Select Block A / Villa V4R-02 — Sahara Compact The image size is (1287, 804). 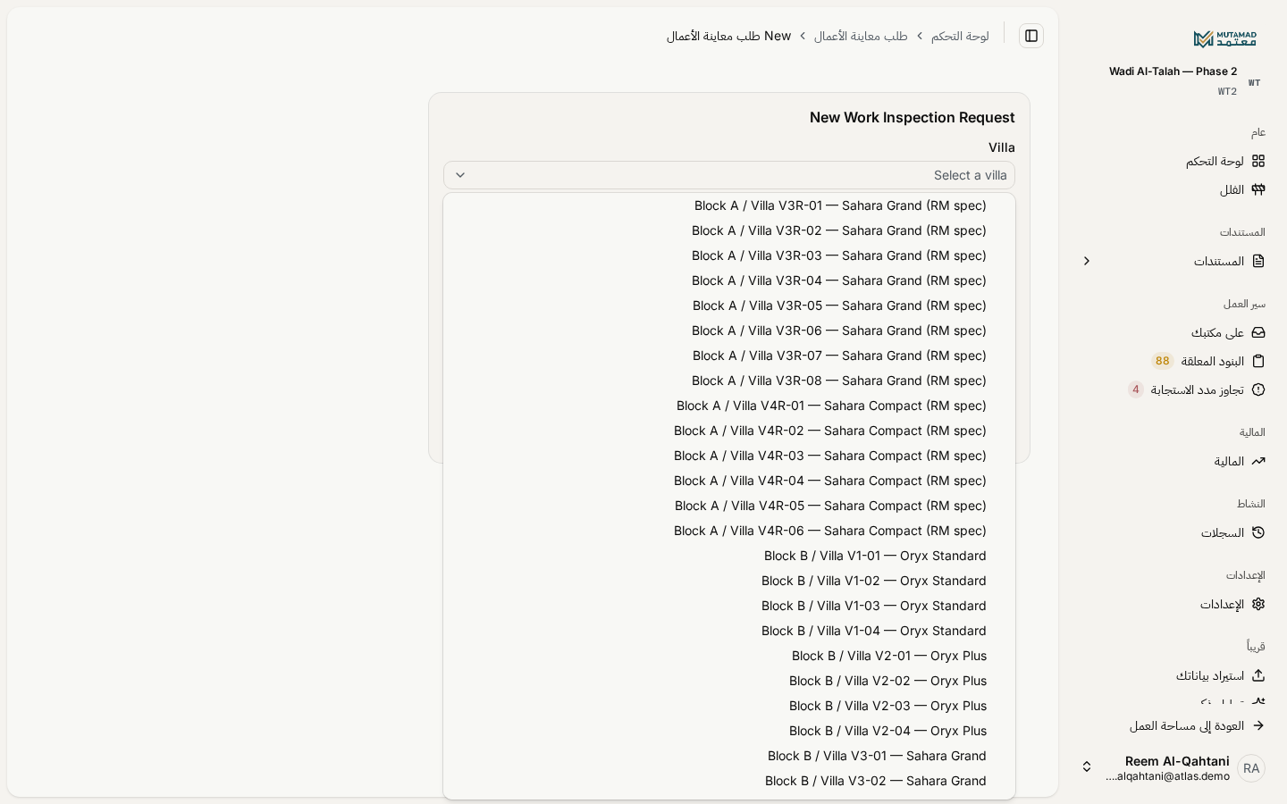pyautogui.click(x=729, y=431)
